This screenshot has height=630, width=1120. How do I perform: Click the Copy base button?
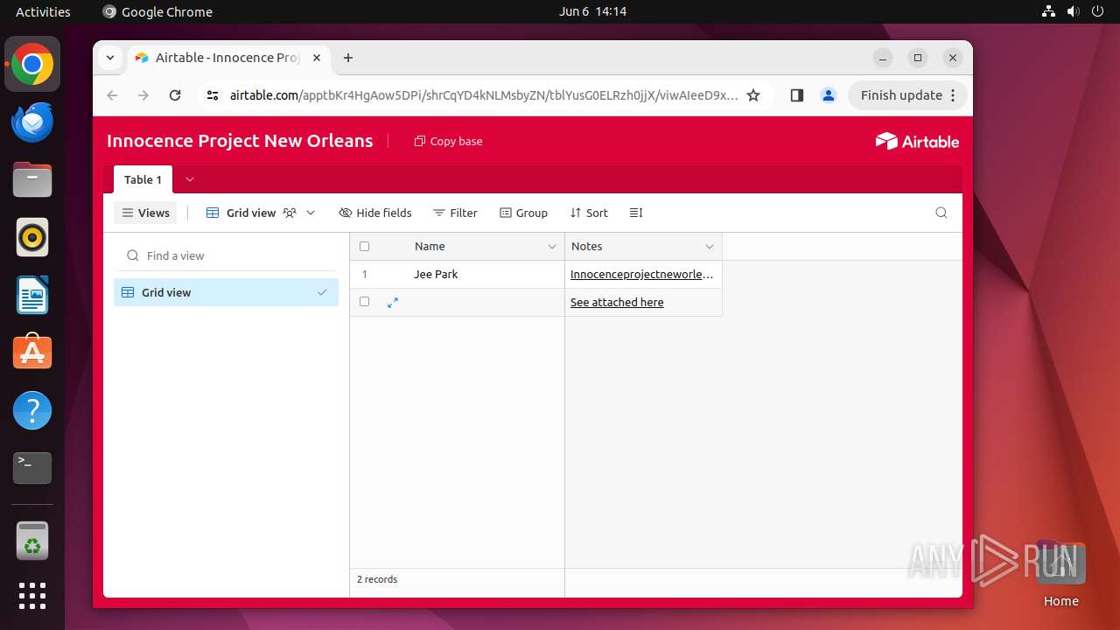448,141
